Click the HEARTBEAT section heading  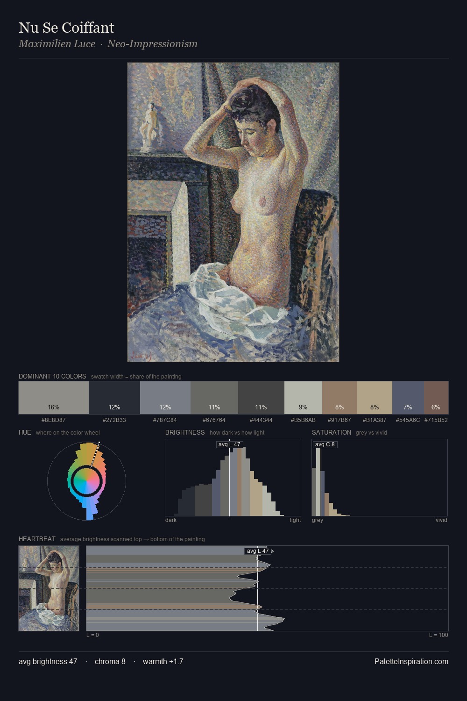[37, 539]
